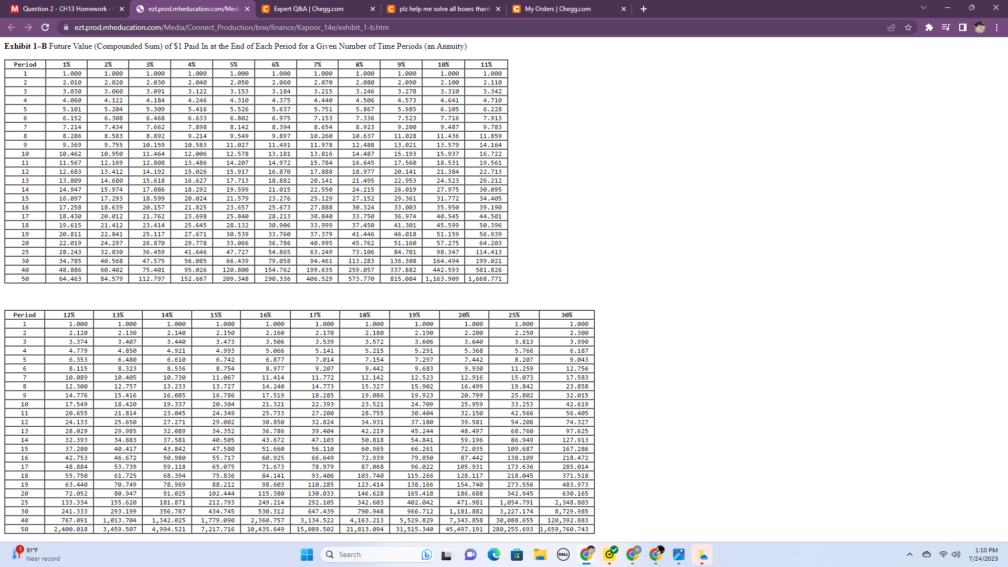The image size is (1008, 567).
Task: Click value 815.084 under the 9% column
Action: tap(403, 279)
